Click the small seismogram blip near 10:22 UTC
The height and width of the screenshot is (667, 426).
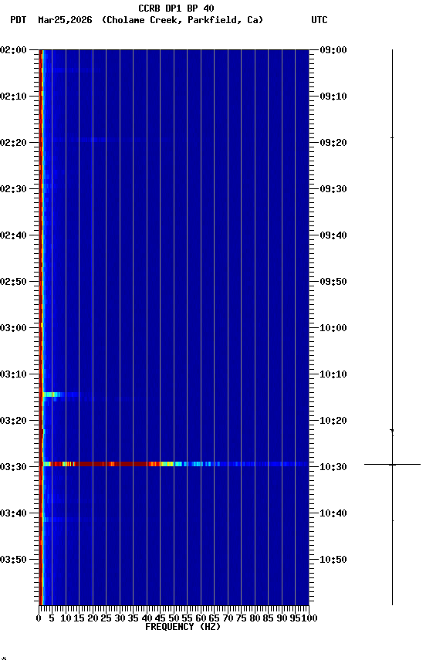pyautogui.click(x=392, y=432)
